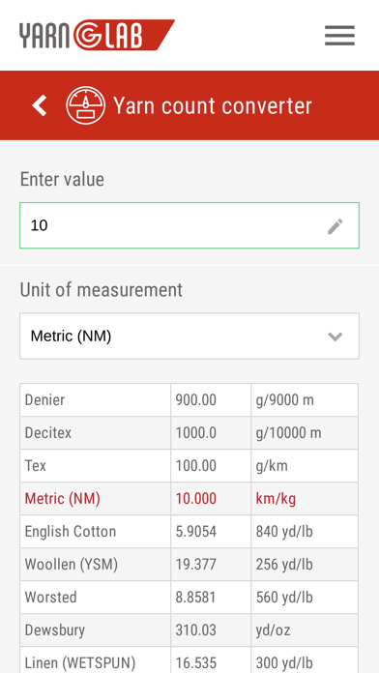Select the Woollen (YSM) row

pyautogui.click(x=189, y=565)
